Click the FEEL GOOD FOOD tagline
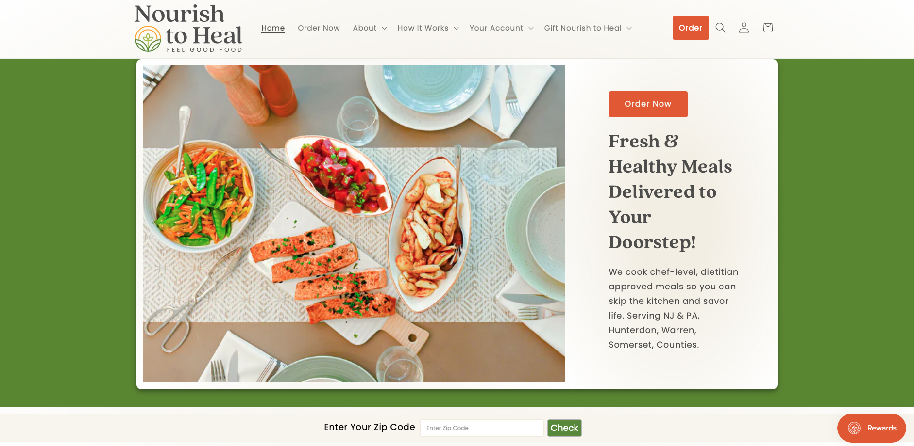The width and height of the screenshot is (914, 446). tap(204, 49)
